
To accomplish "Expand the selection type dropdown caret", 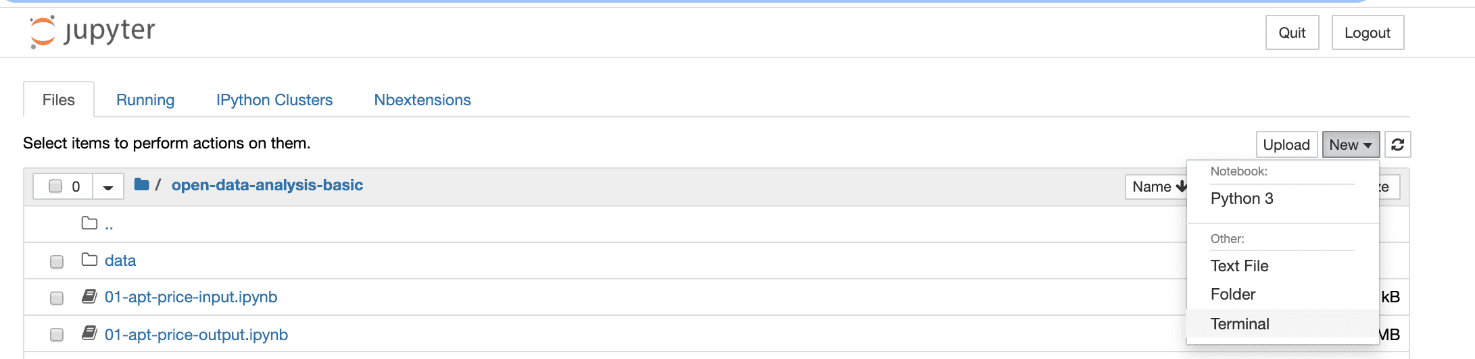I will [x=107, y=188].
